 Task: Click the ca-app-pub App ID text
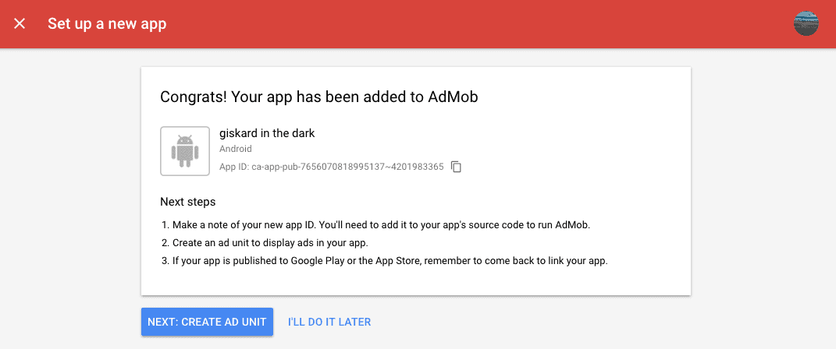[x=332, y=167]
